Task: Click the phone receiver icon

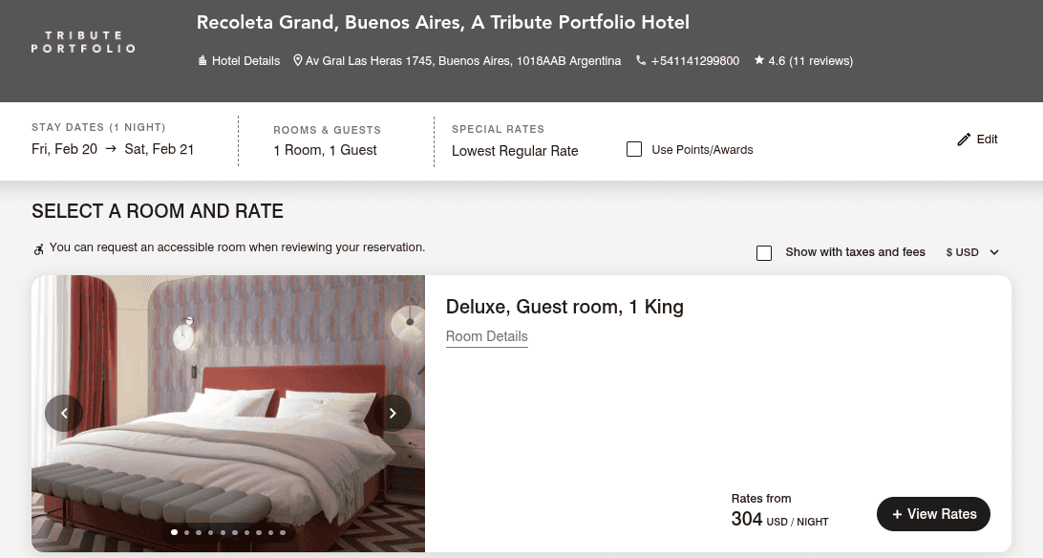Action: tap(639, 60)
